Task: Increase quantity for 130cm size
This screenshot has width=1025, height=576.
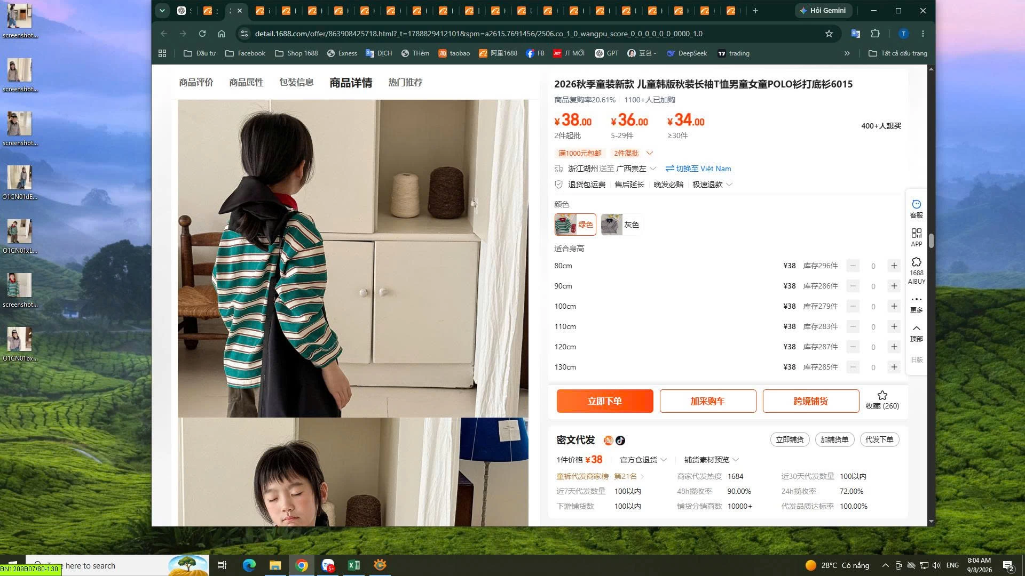Action: click(894, 367)
